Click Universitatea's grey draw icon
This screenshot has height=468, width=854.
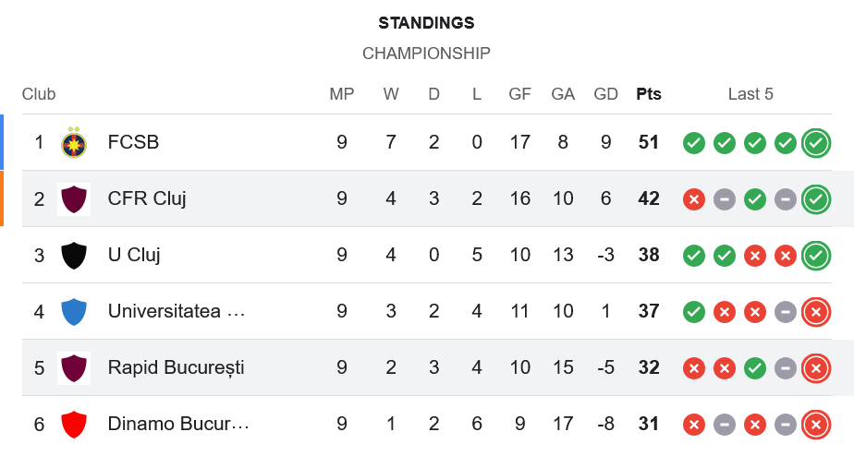pyautogui.click(x=785, y=311)
